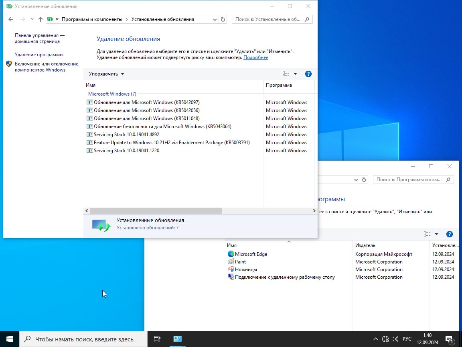Screen dimensions: 462x347
Task: Click the Подробнее link
Action: 256,57
